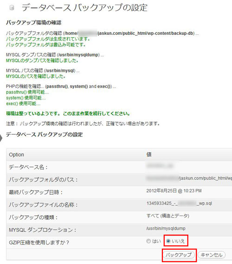The height and width of the screenshot is (264, 232).
Task: Click the バックアップ環境の確認 heading
Action: click(x=33, y=23)
